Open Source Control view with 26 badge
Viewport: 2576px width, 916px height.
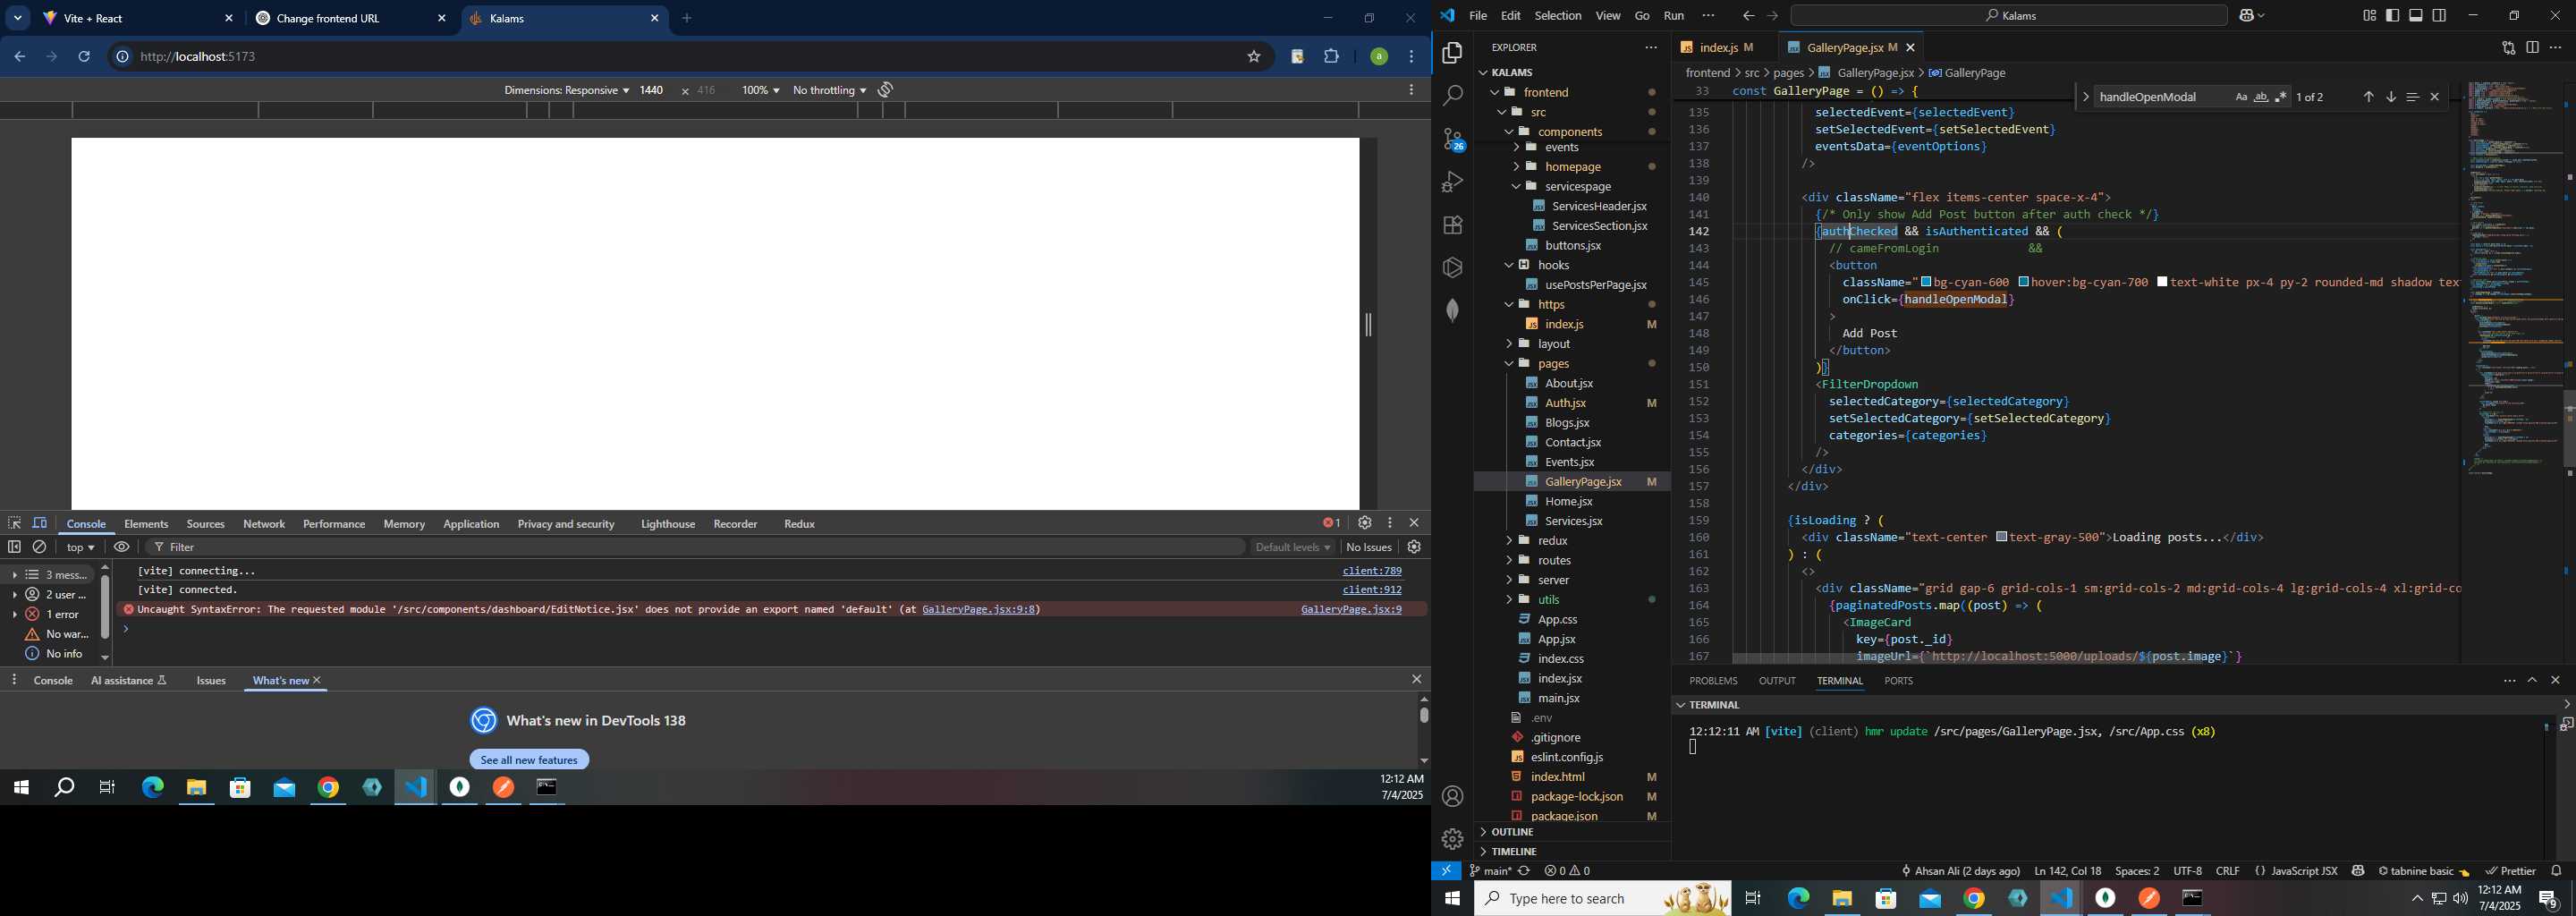(1452, 139)
